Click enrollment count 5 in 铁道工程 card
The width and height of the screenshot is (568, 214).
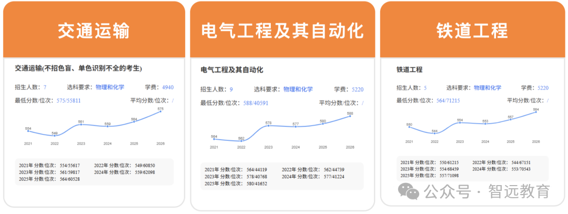click(x=425, y=88)
